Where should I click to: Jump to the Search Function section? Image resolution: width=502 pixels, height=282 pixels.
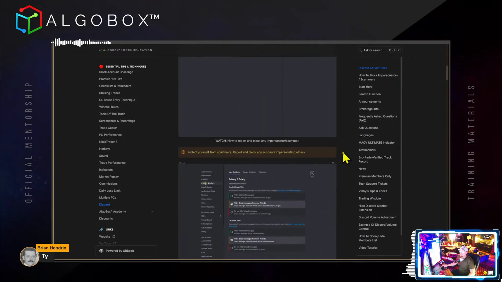[369, 94]
